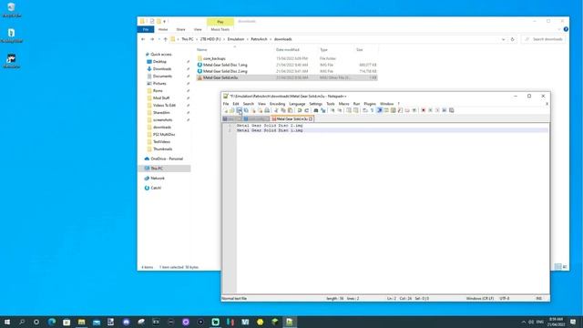Close the Metal Gear Solid.m3u tab
Screen dimensions: 583x328
pos(311,119)
